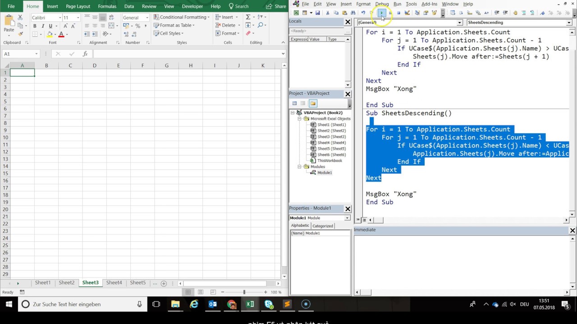Open the Debug menu in VBA editor

click(x=382, y=4)
